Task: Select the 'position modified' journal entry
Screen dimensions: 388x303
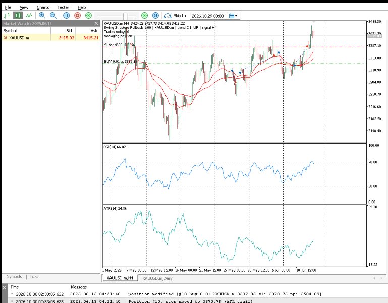Action: [x=197, y=294]
